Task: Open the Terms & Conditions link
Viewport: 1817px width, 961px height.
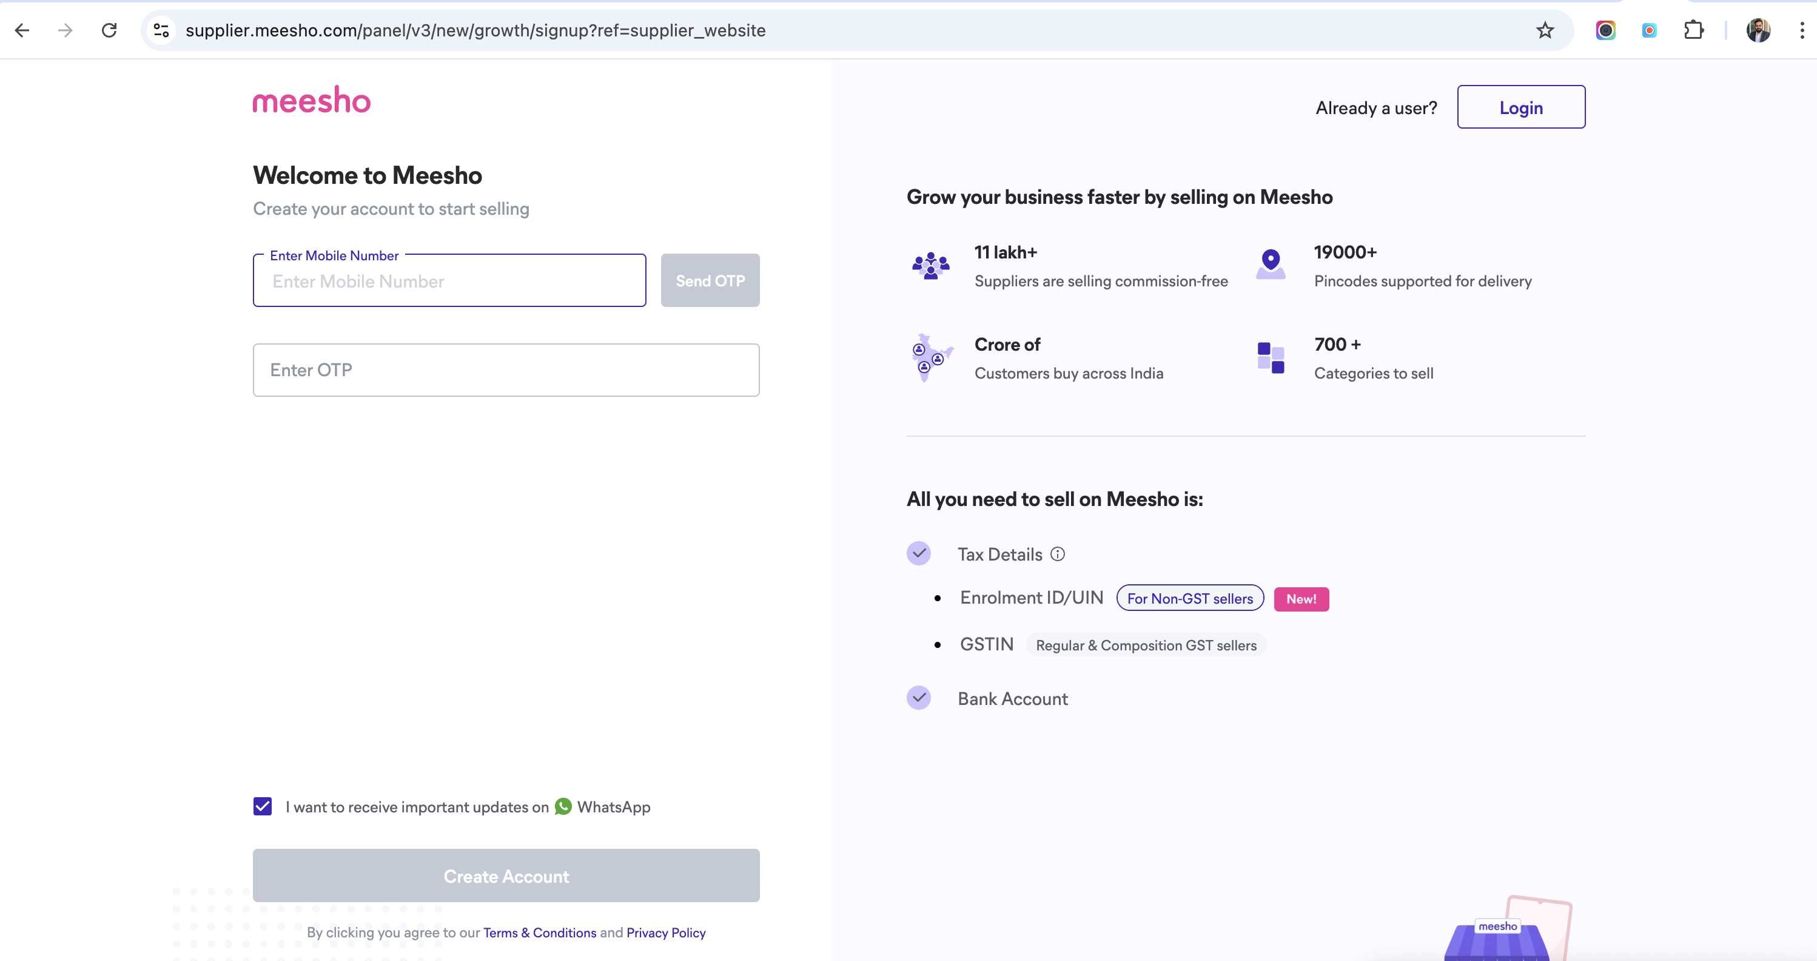Action: click(540, 932)
